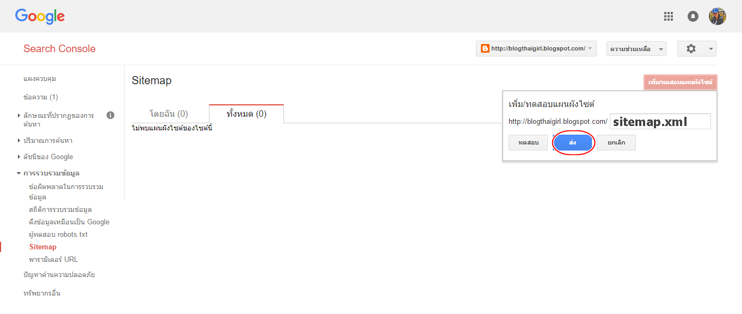
Task: Open ผู้ทดสอบ robots.txt
Action: [58, 235]
